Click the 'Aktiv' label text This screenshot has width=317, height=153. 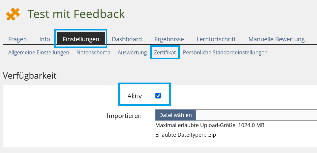[134, 96]
